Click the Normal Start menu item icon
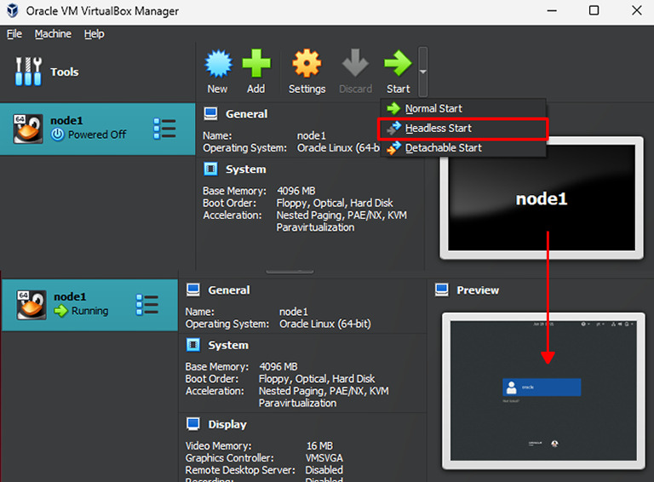654x482 pixels. click(393, 108)
